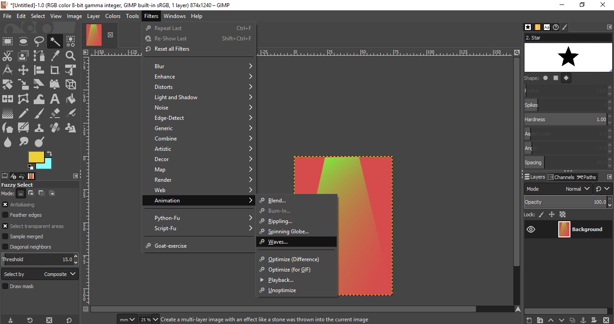
Task: Select the Cage Transform tool
Action: pos(23,99)
